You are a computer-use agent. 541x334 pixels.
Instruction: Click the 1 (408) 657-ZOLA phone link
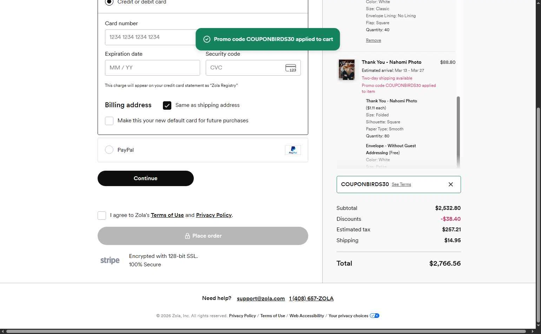coord(311,299)
